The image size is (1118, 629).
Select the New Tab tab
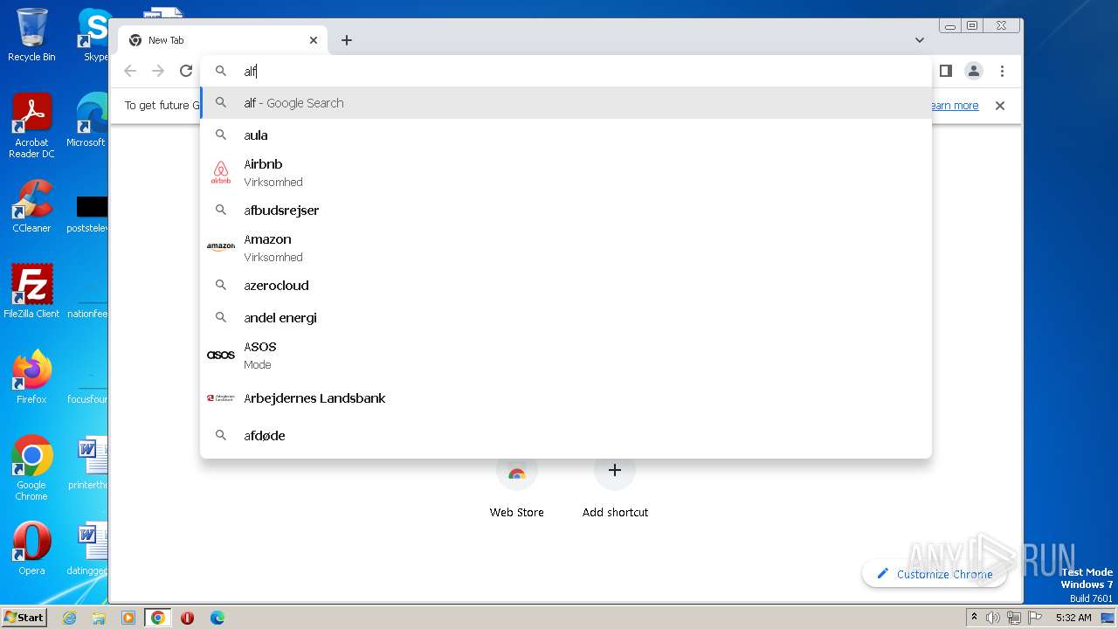223,40
